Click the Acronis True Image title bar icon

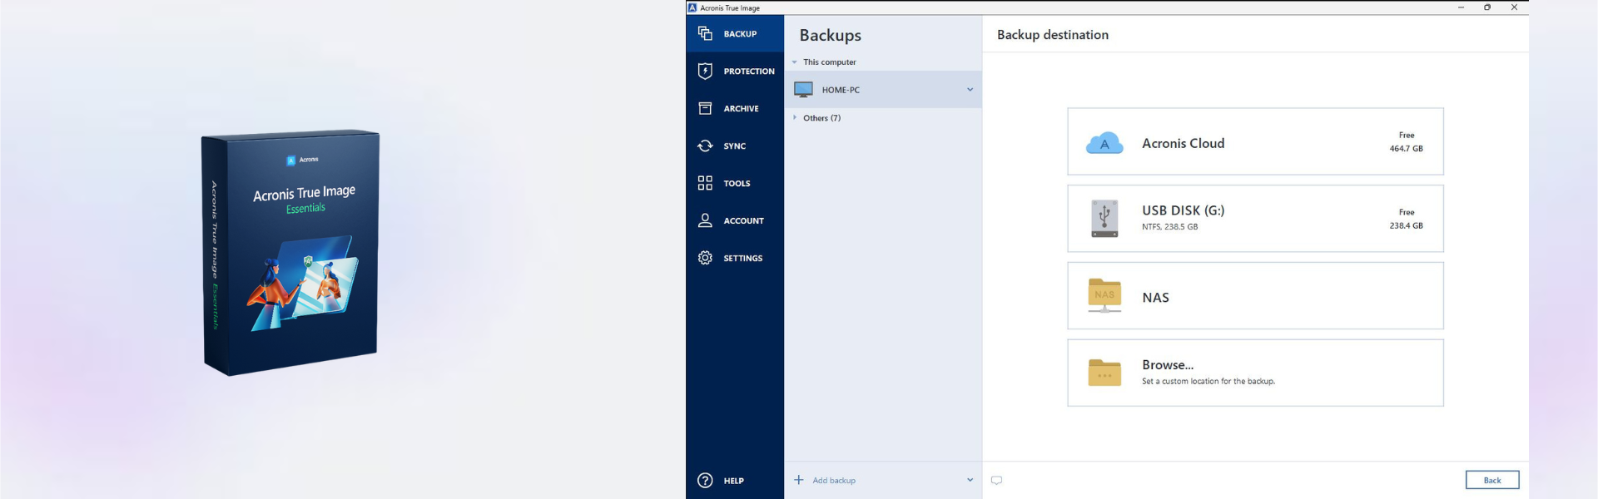point(692,7)
